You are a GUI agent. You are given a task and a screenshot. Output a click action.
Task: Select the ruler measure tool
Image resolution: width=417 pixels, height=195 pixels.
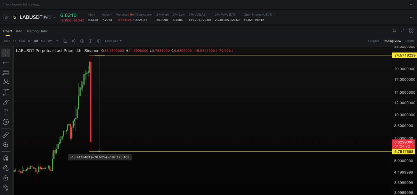[x=6, y=135]
